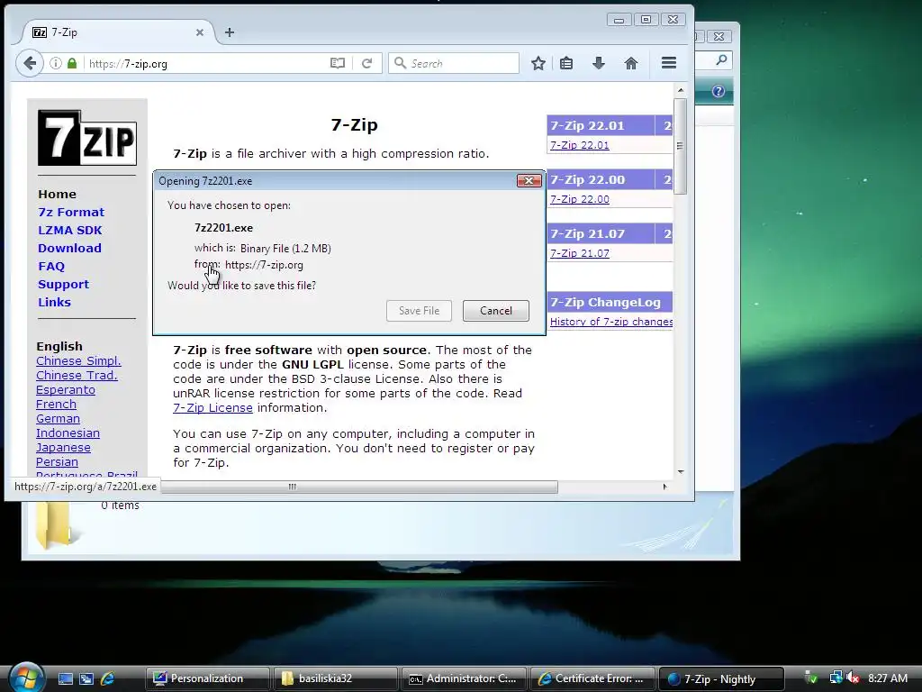Click the URL address field
The height and width of the screenshot is (692, 922).
[x=206, y=64]
